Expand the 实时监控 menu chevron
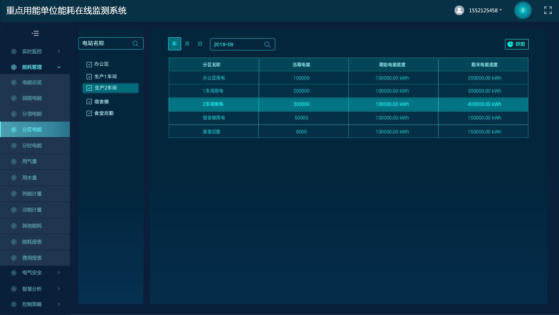559x315 pixels. coord(59,52)
